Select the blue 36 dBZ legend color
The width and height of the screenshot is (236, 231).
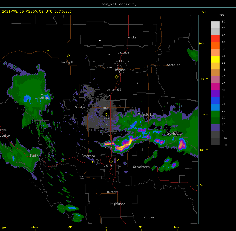click(x=215, y=100)
